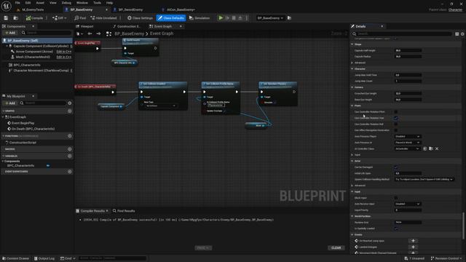
Task: Collapse the Character section in Details
Action: click(352, 69)
